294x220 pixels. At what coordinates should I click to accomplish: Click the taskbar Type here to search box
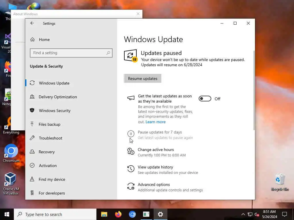click(55, 214)
